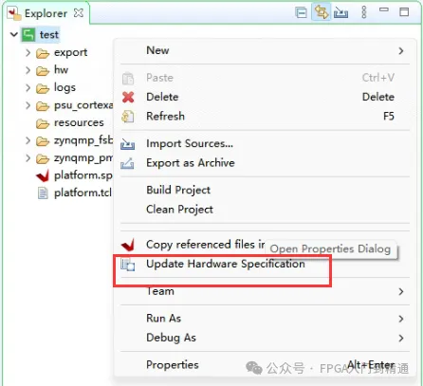Click the resources folder icon
Viewport: 423px width, 386px height.
(43, 123)
